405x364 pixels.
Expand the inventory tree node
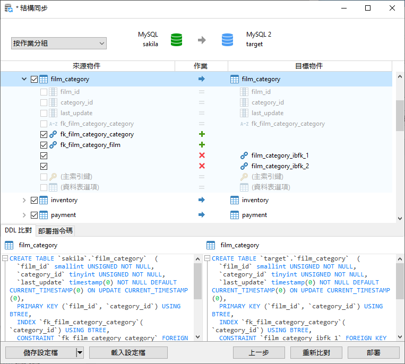pos(24,200)
